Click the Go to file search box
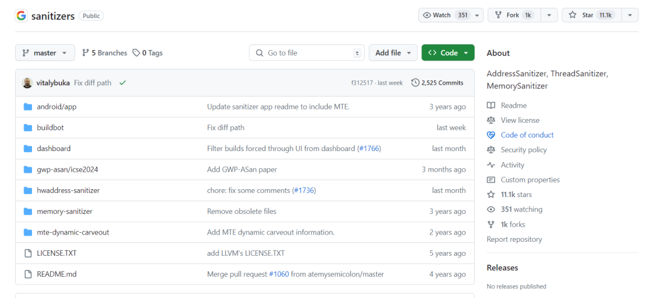This screenshot has width=653, height=298. tap(307, 53)
